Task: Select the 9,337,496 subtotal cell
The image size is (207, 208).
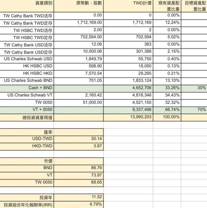Action: tap(128, 110)
